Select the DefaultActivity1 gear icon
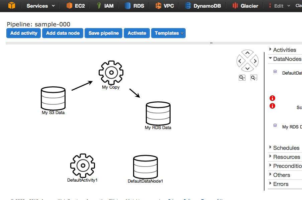Viewport: 302px width, 200px height. (82, 165)
